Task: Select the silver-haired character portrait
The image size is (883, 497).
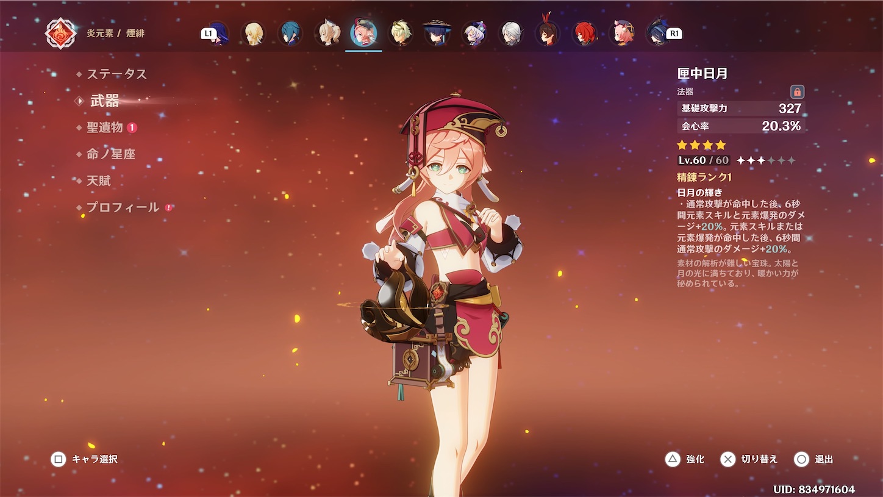Action: [510, 34]
